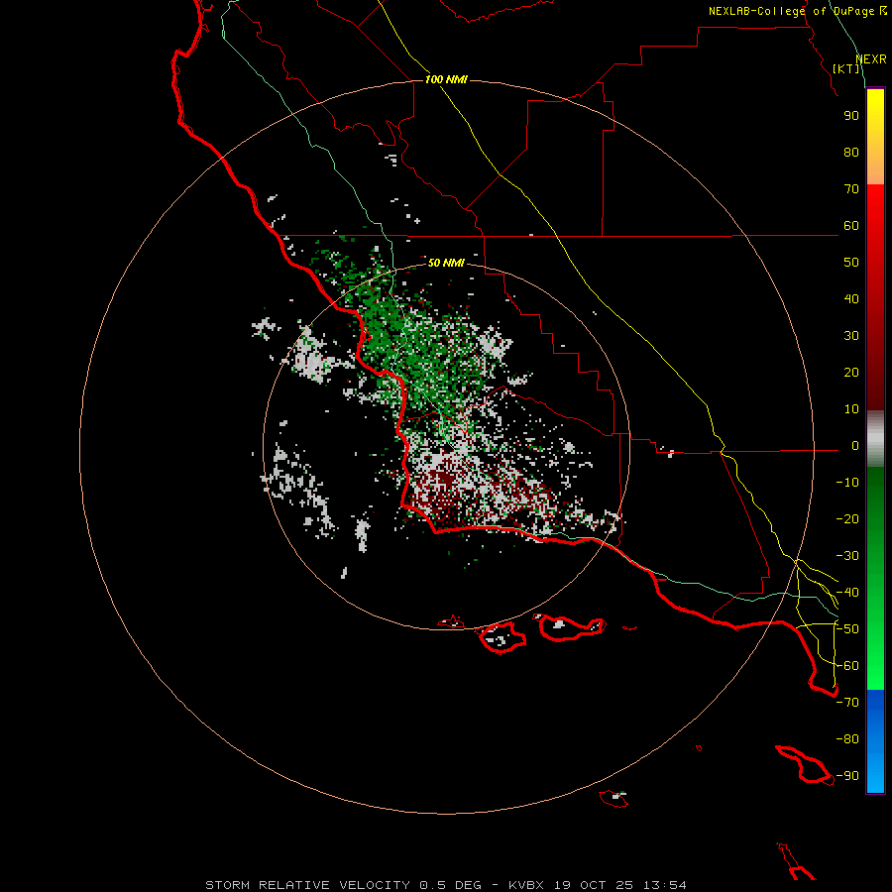Click the 80 value on velocity scale
This screenshot has width=892, height=892.
click(851, 153)
